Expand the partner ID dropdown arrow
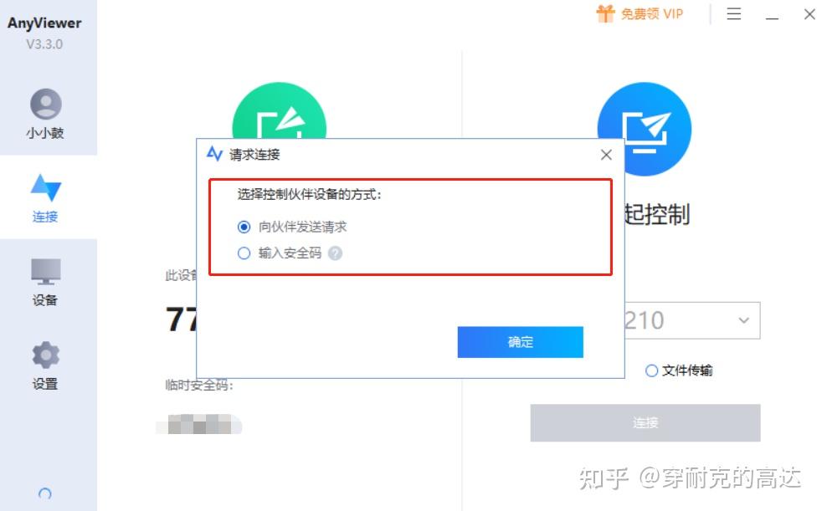Image resolution: width=822 pixels, height=511 pixels. pos(743,320)
